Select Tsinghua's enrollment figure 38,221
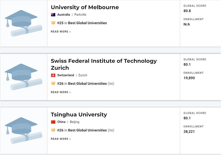This screenshot has height=155, width=221. pyautogui.click(x=189, y=132)
